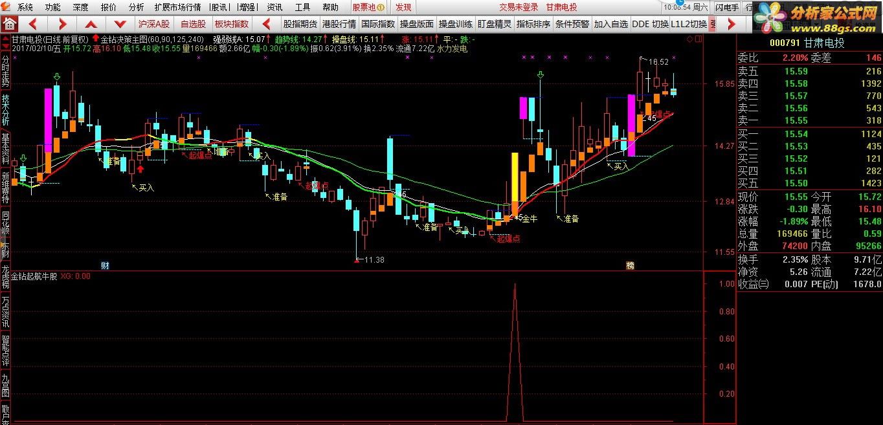883x425 pixels.
Task: Open the 工具 menu
Action: pos(302,7)
